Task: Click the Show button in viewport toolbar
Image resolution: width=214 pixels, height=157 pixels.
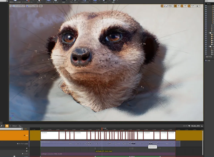Action: point(41,6)
